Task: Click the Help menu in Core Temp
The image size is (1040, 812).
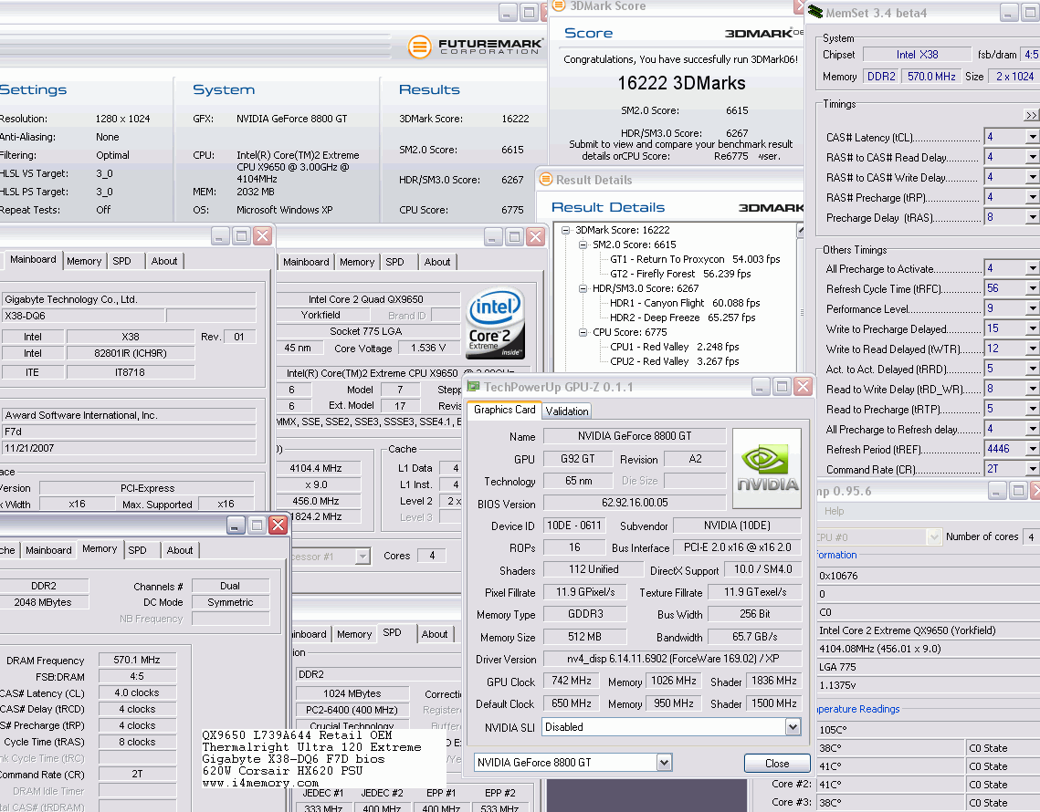Action: point(835,511)
